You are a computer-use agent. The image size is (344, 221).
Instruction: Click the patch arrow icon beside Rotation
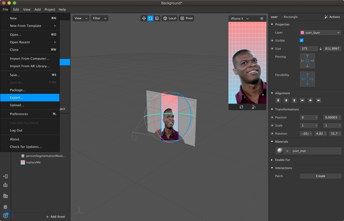(x=272, y=134)
